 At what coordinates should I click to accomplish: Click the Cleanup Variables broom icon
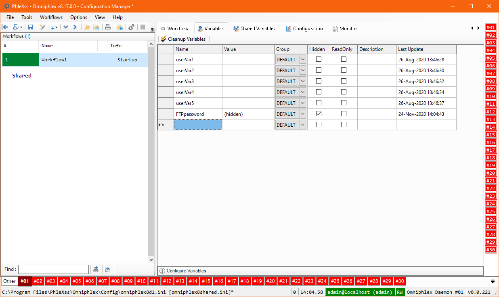click(163, 39)
